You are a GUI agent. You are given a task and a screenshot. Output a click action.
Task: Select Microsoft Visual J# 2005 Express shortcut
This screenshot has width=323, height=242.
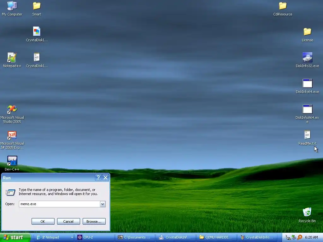pyautogui.click(x=12, y=140)
